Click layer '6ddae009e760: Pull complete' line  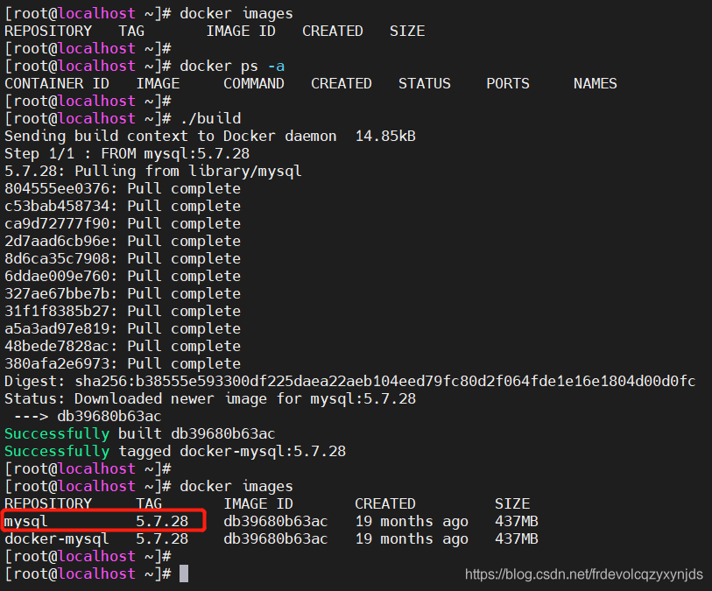point(123,276)
